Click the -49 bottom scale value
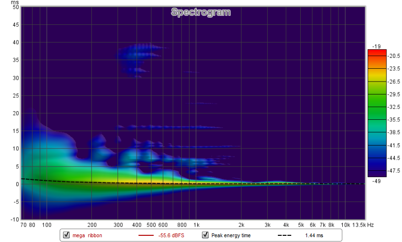This screenshot has height=242, width=402. coord(376,181)
